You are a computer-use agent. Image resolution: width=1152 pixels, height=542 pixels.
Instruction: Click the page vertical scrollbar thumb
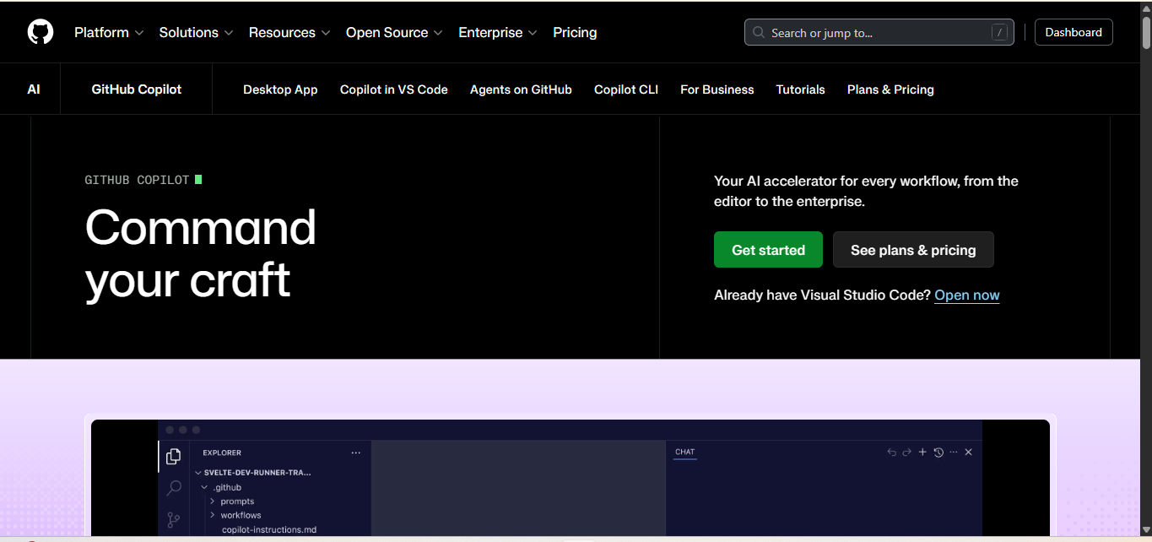[1146, 32]
